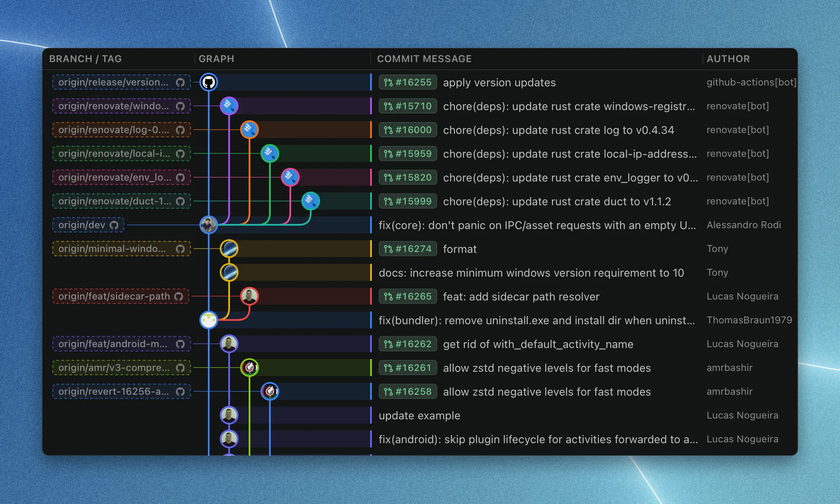Select commit 'apply version updates'
Screen dimensions: 840x504
click(x=499, y=83)
